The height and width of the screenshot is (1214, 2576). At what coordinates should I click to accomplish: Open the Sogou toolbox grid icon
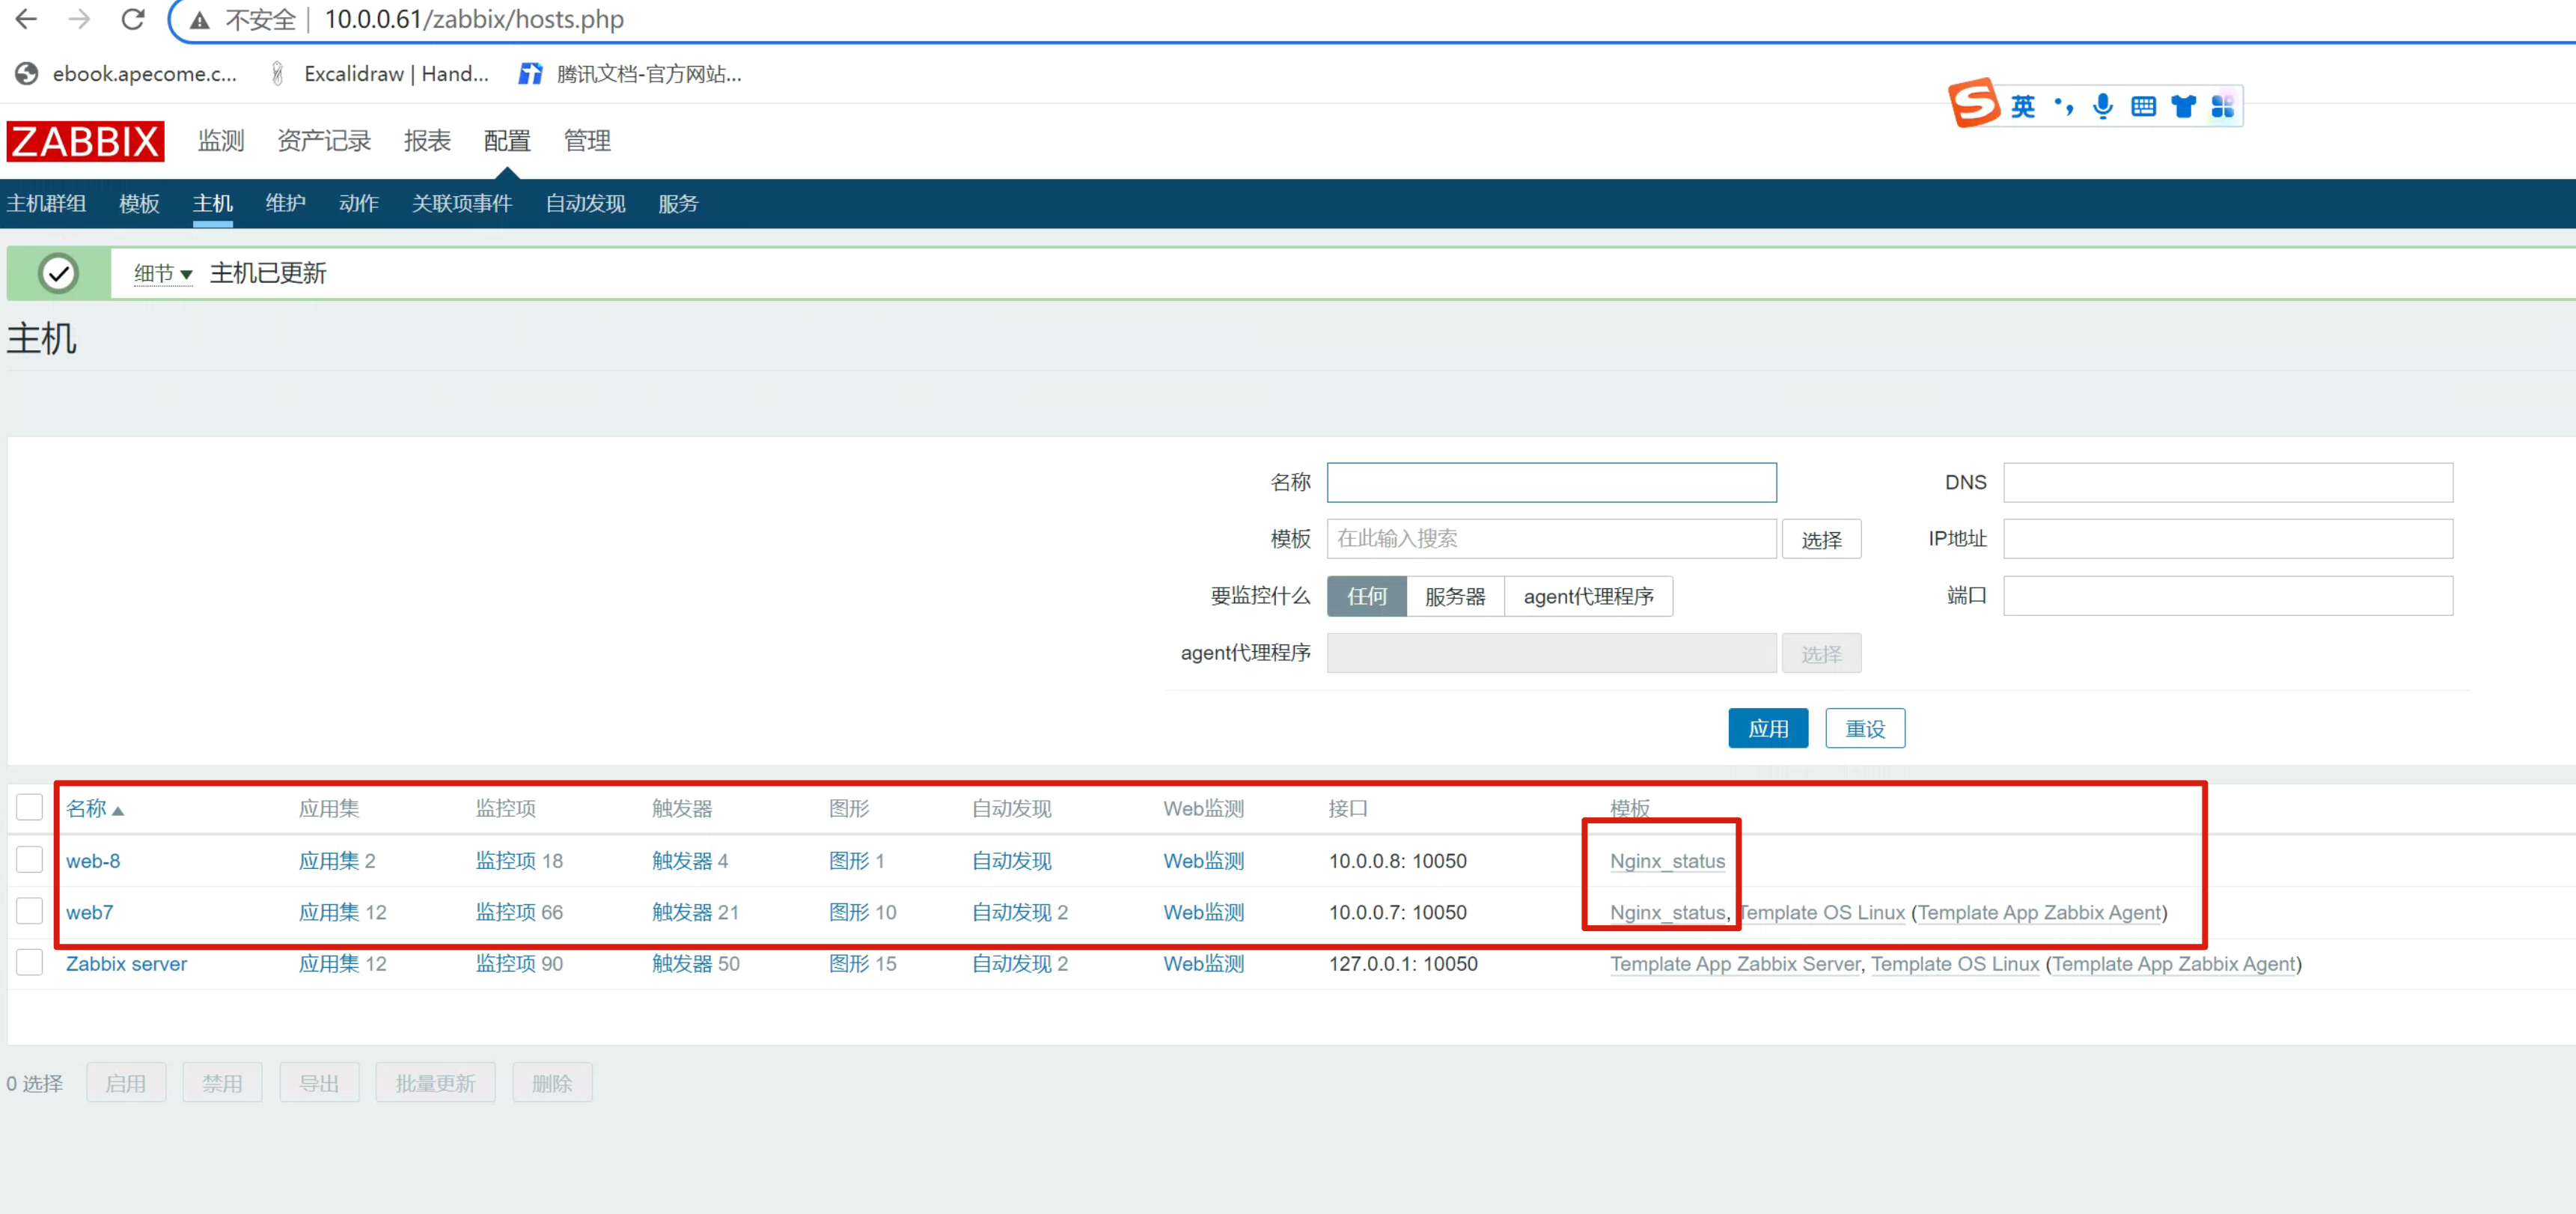coord(2222,106)
